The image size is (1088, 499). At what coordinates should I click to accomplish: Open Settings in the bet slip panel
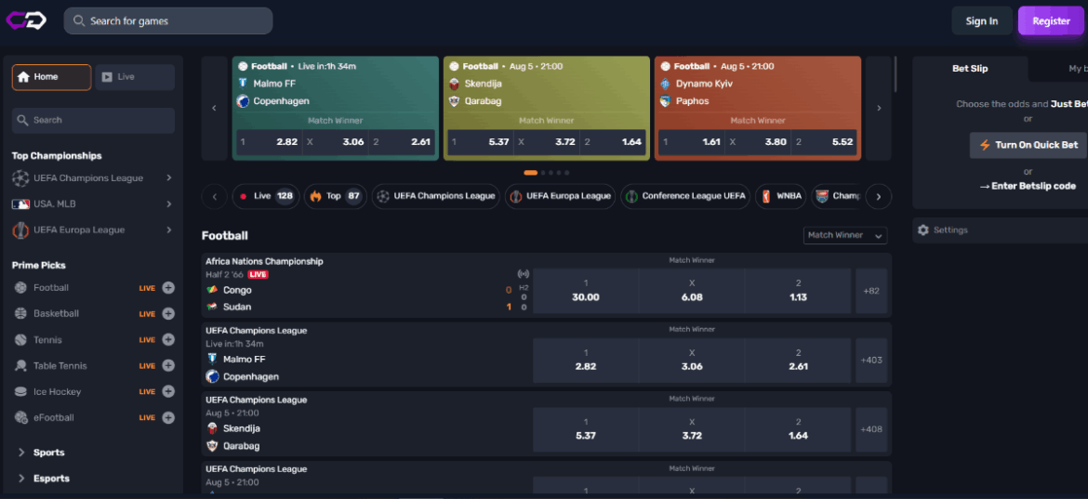1000,230
